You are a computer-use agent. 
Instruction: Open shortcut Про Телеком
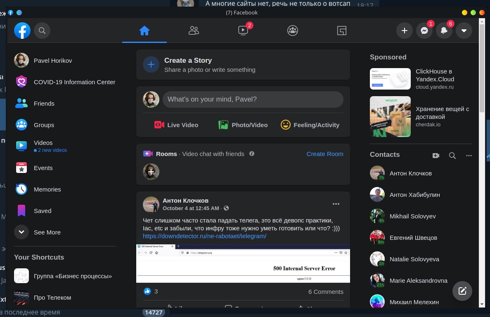[x=65, y=298]
